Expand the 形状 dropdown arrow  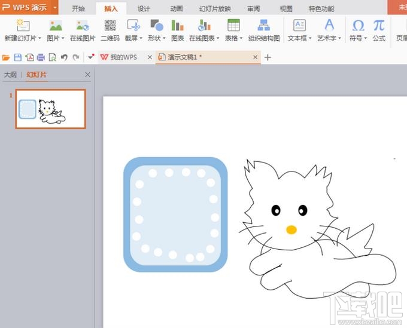[164, 38]
